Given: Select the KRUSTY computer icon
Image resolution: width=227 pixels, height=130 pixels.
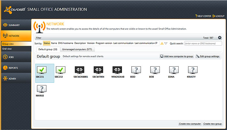Looking at the screenshot, I should [x=192, y=70].
